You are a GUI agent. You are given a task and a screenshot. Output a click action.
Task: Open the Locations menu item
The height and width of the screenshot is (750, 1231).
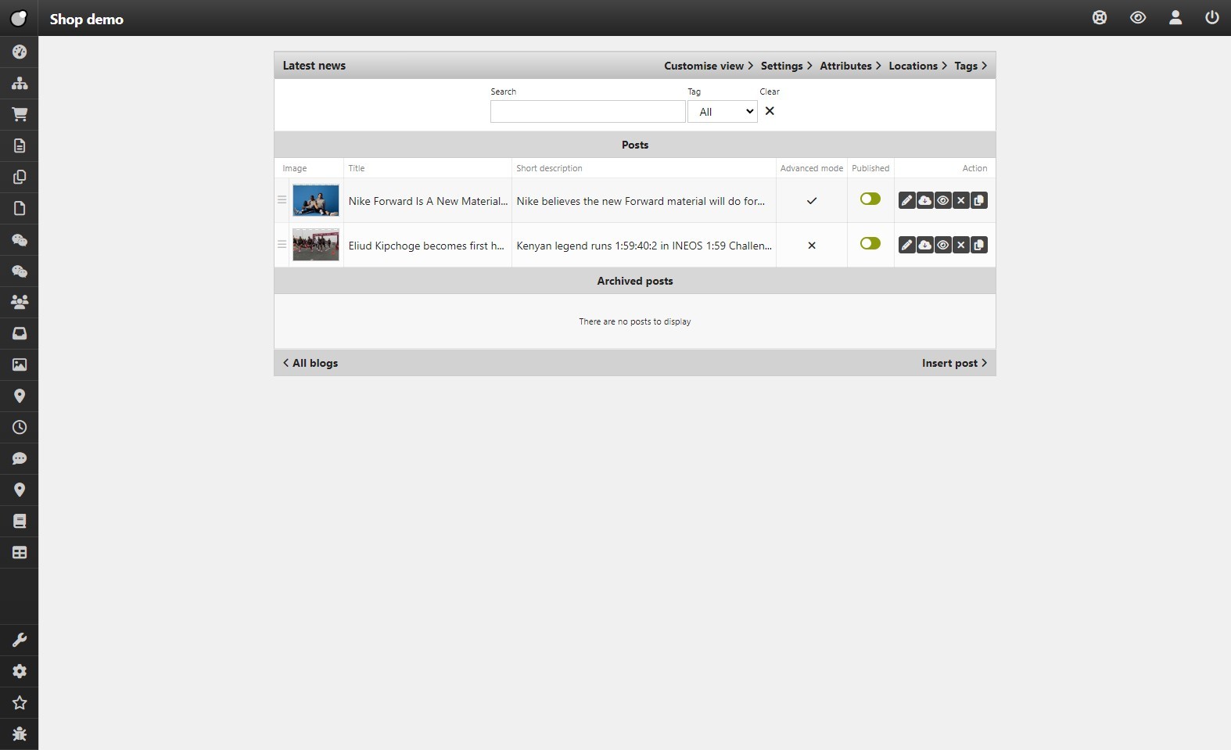pos(917,66)
